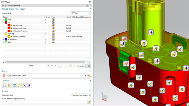
Task: Click the wrench settings icon in Controls
Action: tap(19, 86)
